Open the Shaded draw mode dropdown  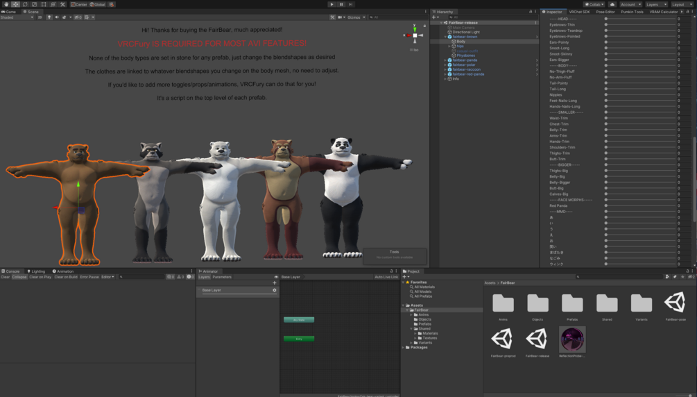[17, 17]
